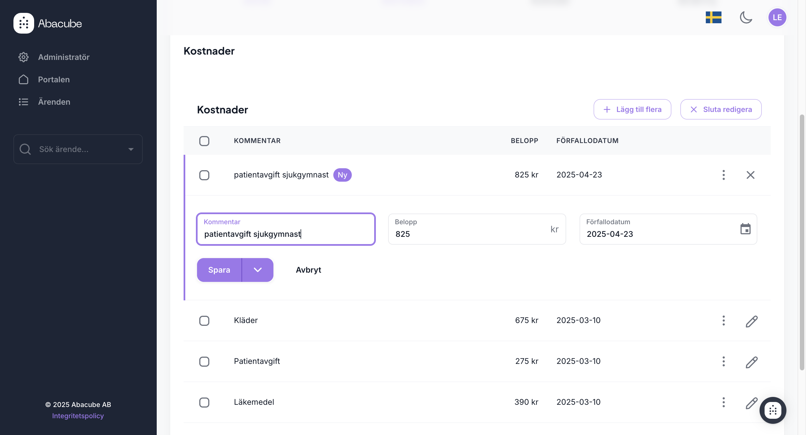Image resolution: width=806 pixels, height=435 pixels.
Task: Open Ärenden from the sidebar
Action: tap(54, 102)
